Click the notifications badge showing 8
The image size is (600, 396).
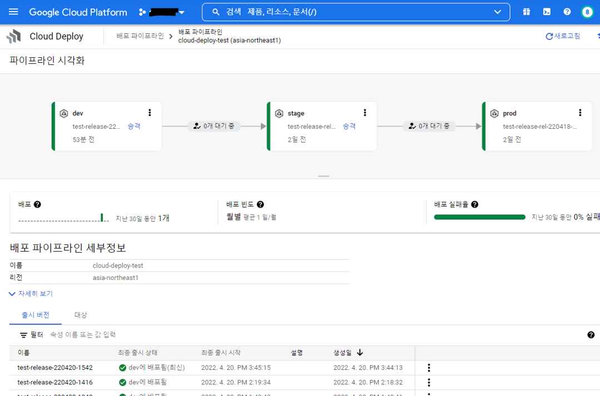click(587, 12)
